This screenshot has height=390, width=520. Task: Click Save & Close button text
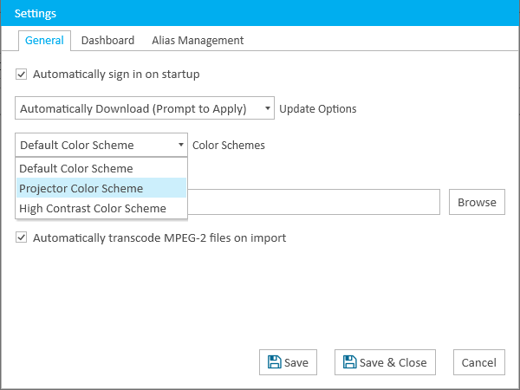pos(393,362)
